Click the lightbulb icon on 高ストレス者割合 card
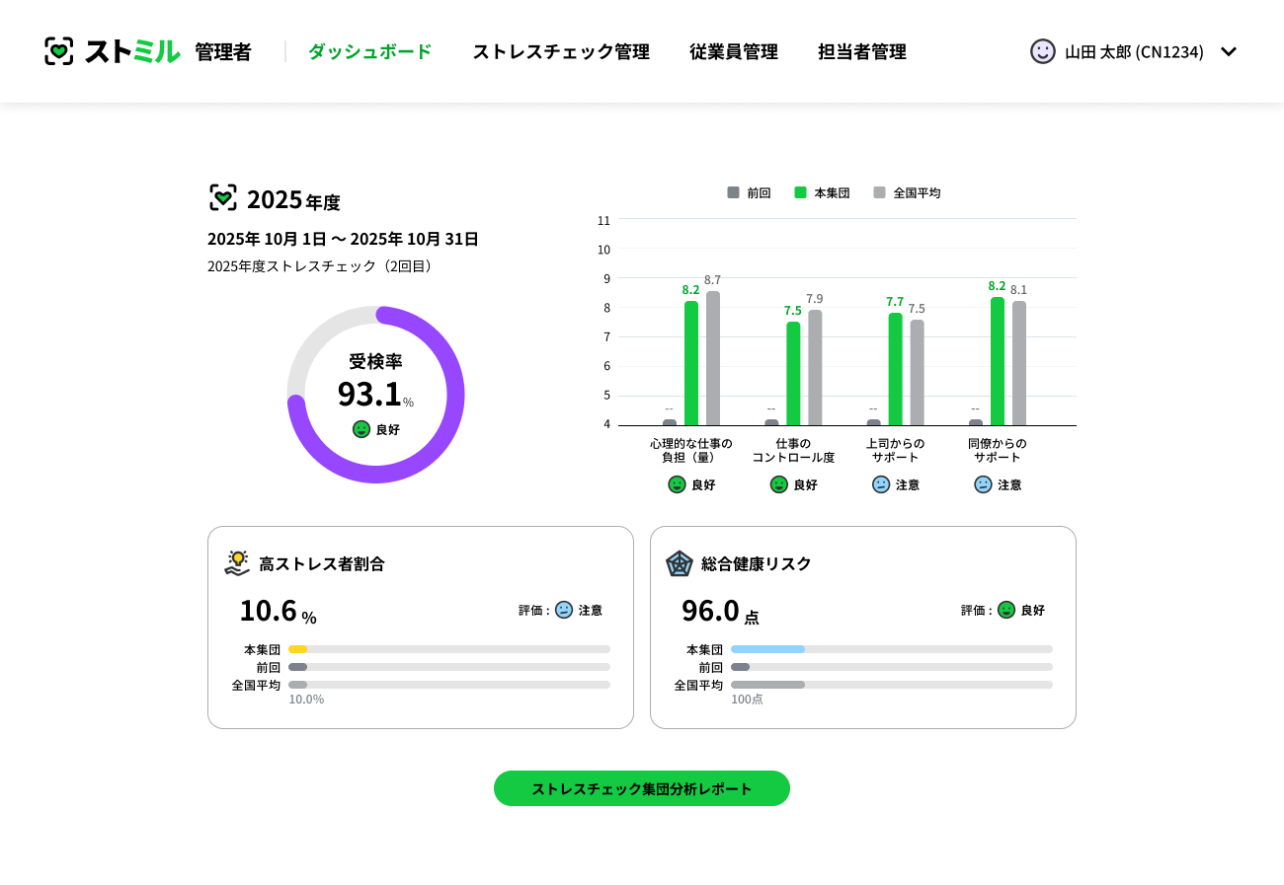This screenshot has height=885, width=1284. tap(236, 562)
